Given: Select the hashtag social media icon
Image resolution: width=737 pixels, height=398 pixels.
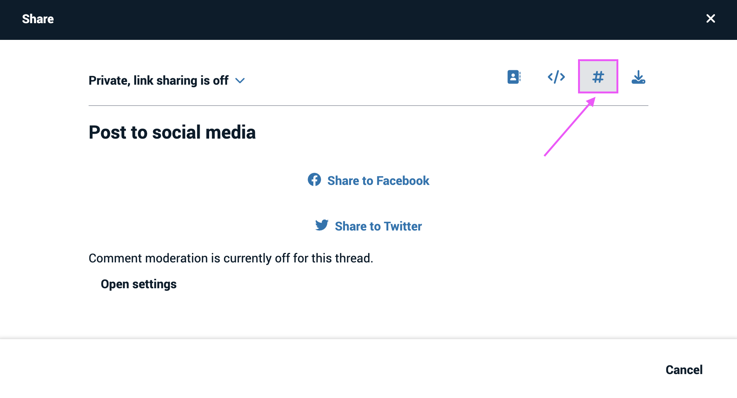Looking at the screenshot, I should (x=598, y=77).
